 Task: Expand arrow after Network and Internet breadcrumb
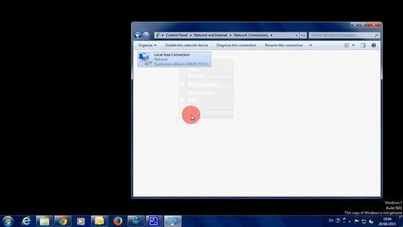(x=230, y=35)
